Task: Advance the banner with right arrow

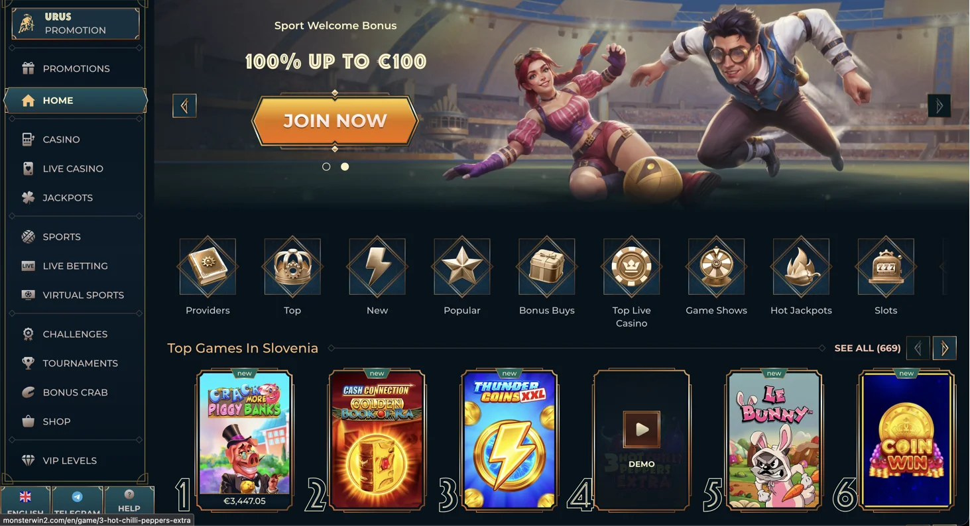Action: [939, 106]
